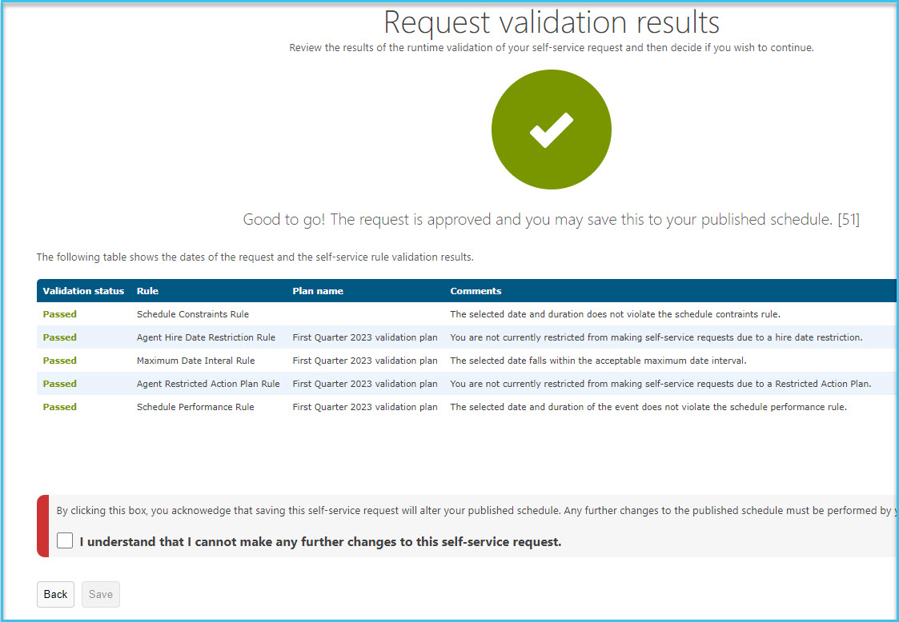Select the Agent Restricted Action Plan Rule row
899x622 pixels.
point(466,384)
